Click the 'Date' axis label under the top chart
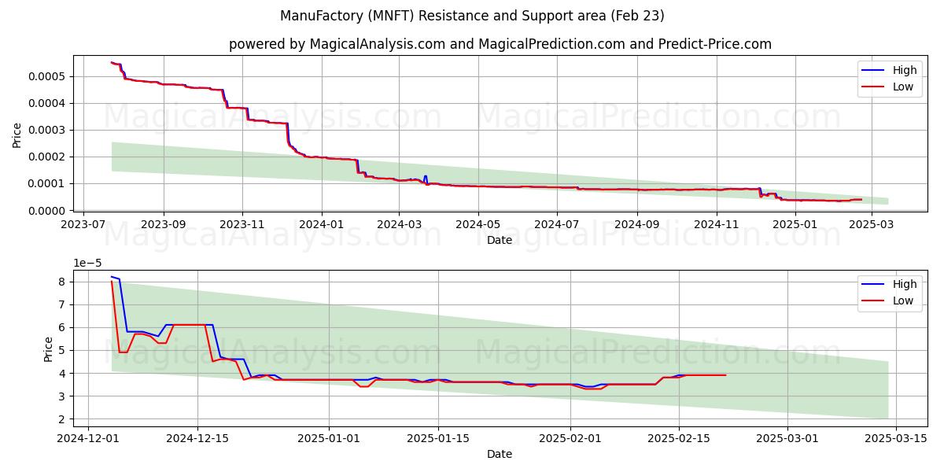 [x=500, y=240]
